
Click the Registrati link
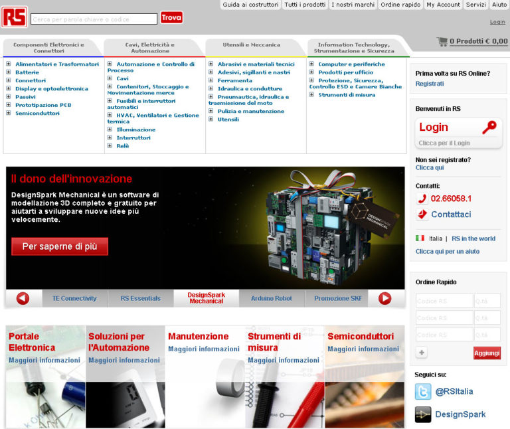tap(430, 84)
